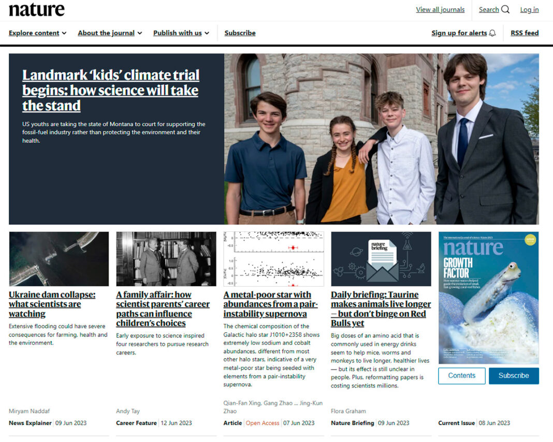Open the Log in link
This screenshot has height=442, width=553.
[529, 9]
